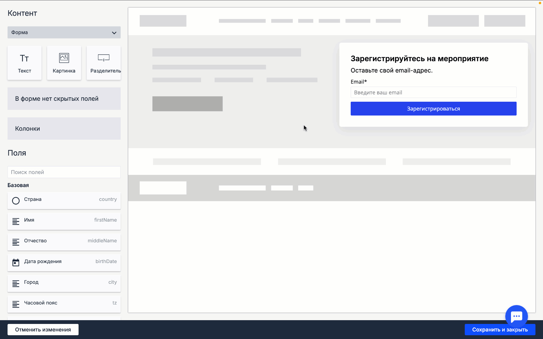Screen dimensions: 543x339
Task: Click the text icon beside Отчество
Action: coord(16,242)
